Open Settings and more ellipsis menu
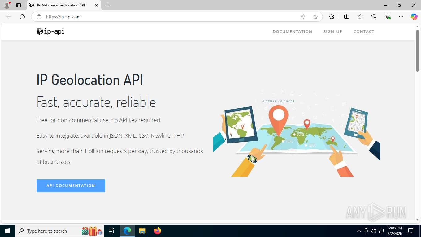The width and height of the screenshot is (421, 237). (401, 17)
